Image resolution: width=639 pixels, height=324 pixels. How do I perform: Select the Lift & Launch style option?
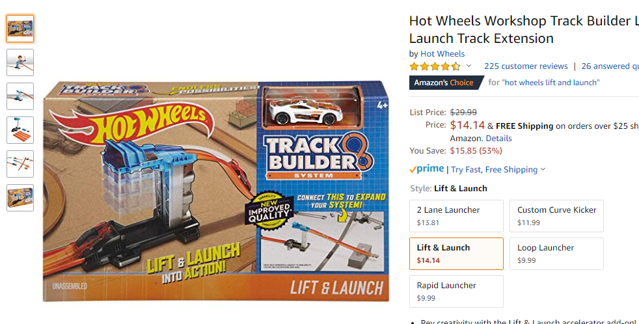tap(456, 254)
